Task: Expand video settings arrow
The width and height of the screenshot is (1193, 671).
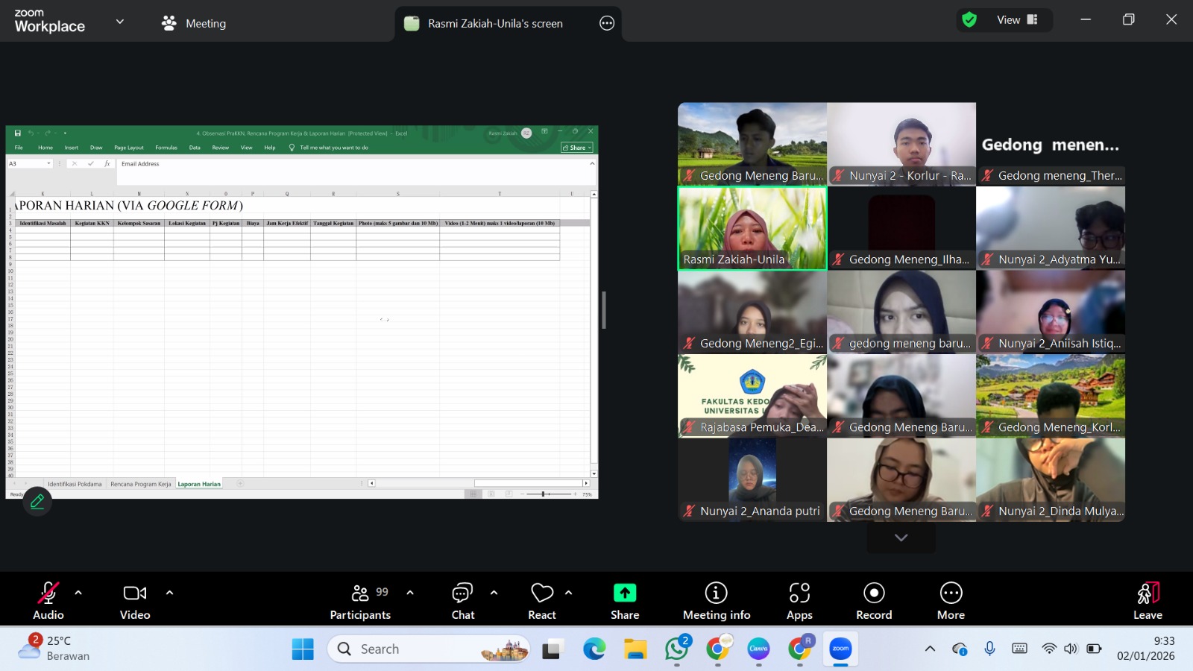Action: coord(169,593)
